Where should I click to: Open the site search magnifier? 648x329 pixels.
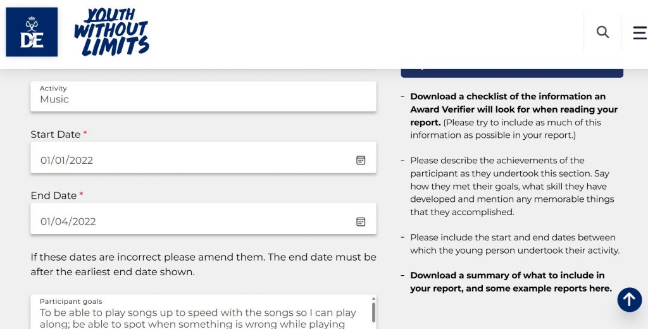(x=602, y=32)
